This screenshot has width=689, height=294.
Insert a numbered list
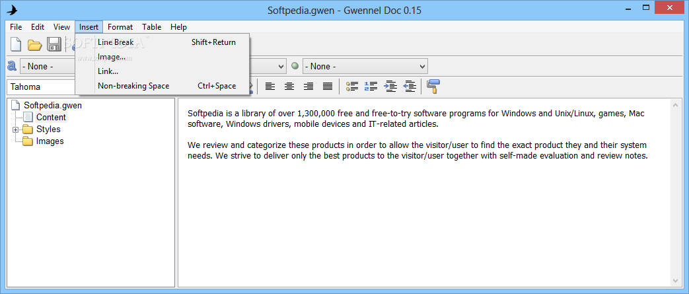(x=371, y=87)
